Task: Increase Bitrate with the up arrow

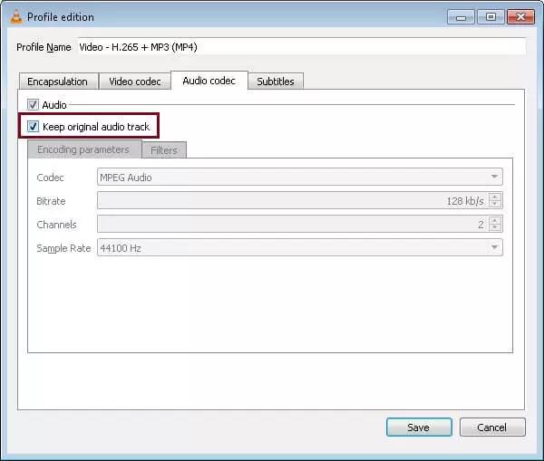Action: coord(495,197)
